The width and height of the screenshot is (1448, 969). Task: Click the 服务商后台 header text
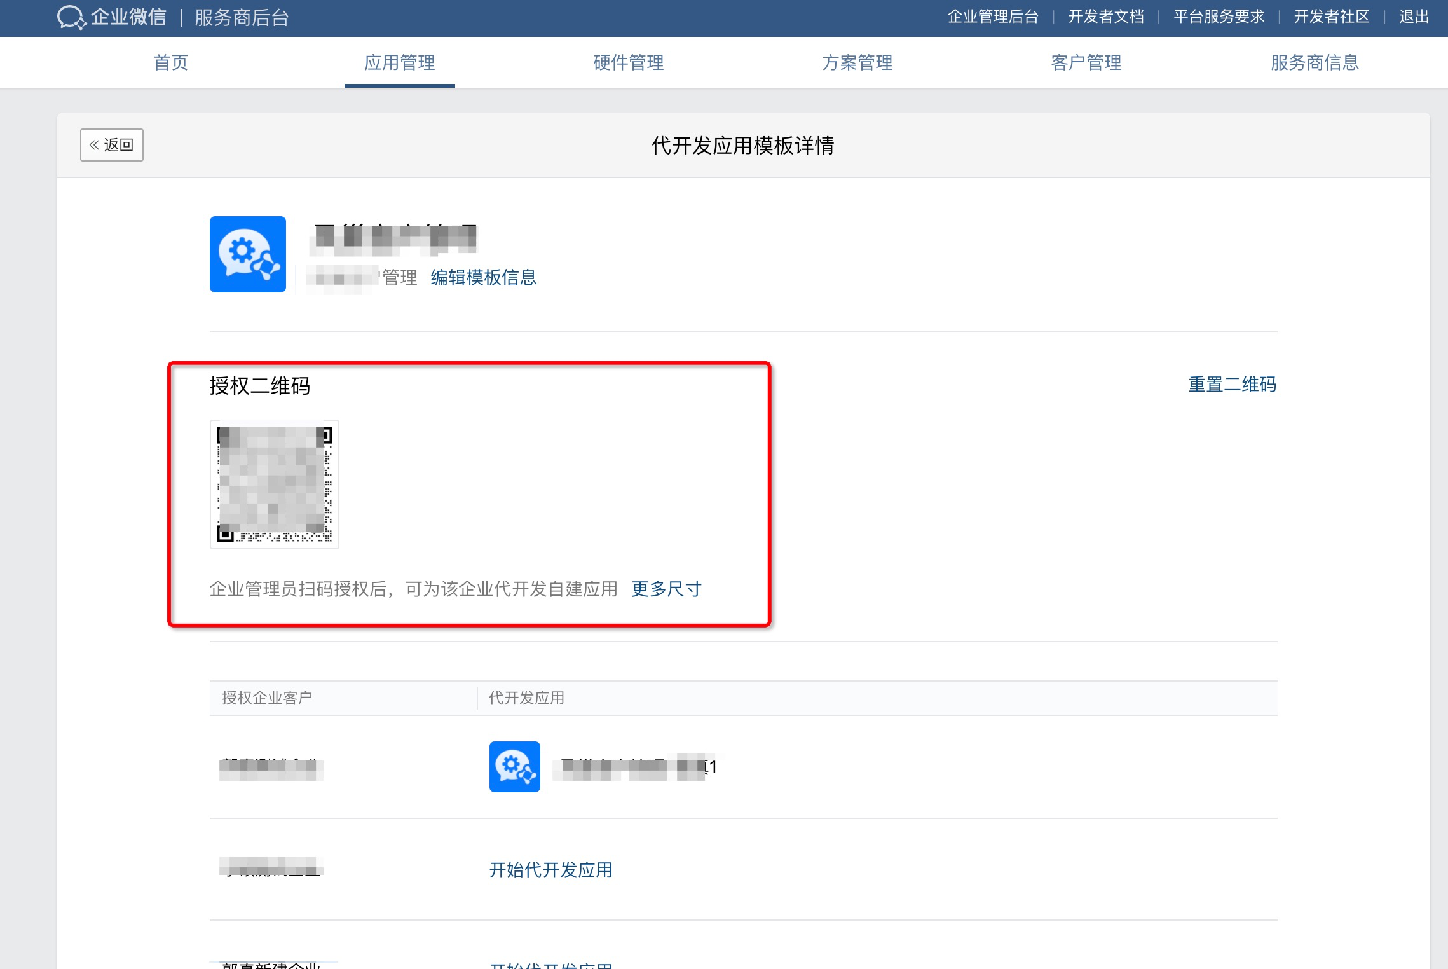tap(242, 17)
